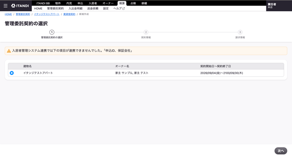Click the 新規作成 breadcrumb text

pyautogui.click(x=84, y=14)
